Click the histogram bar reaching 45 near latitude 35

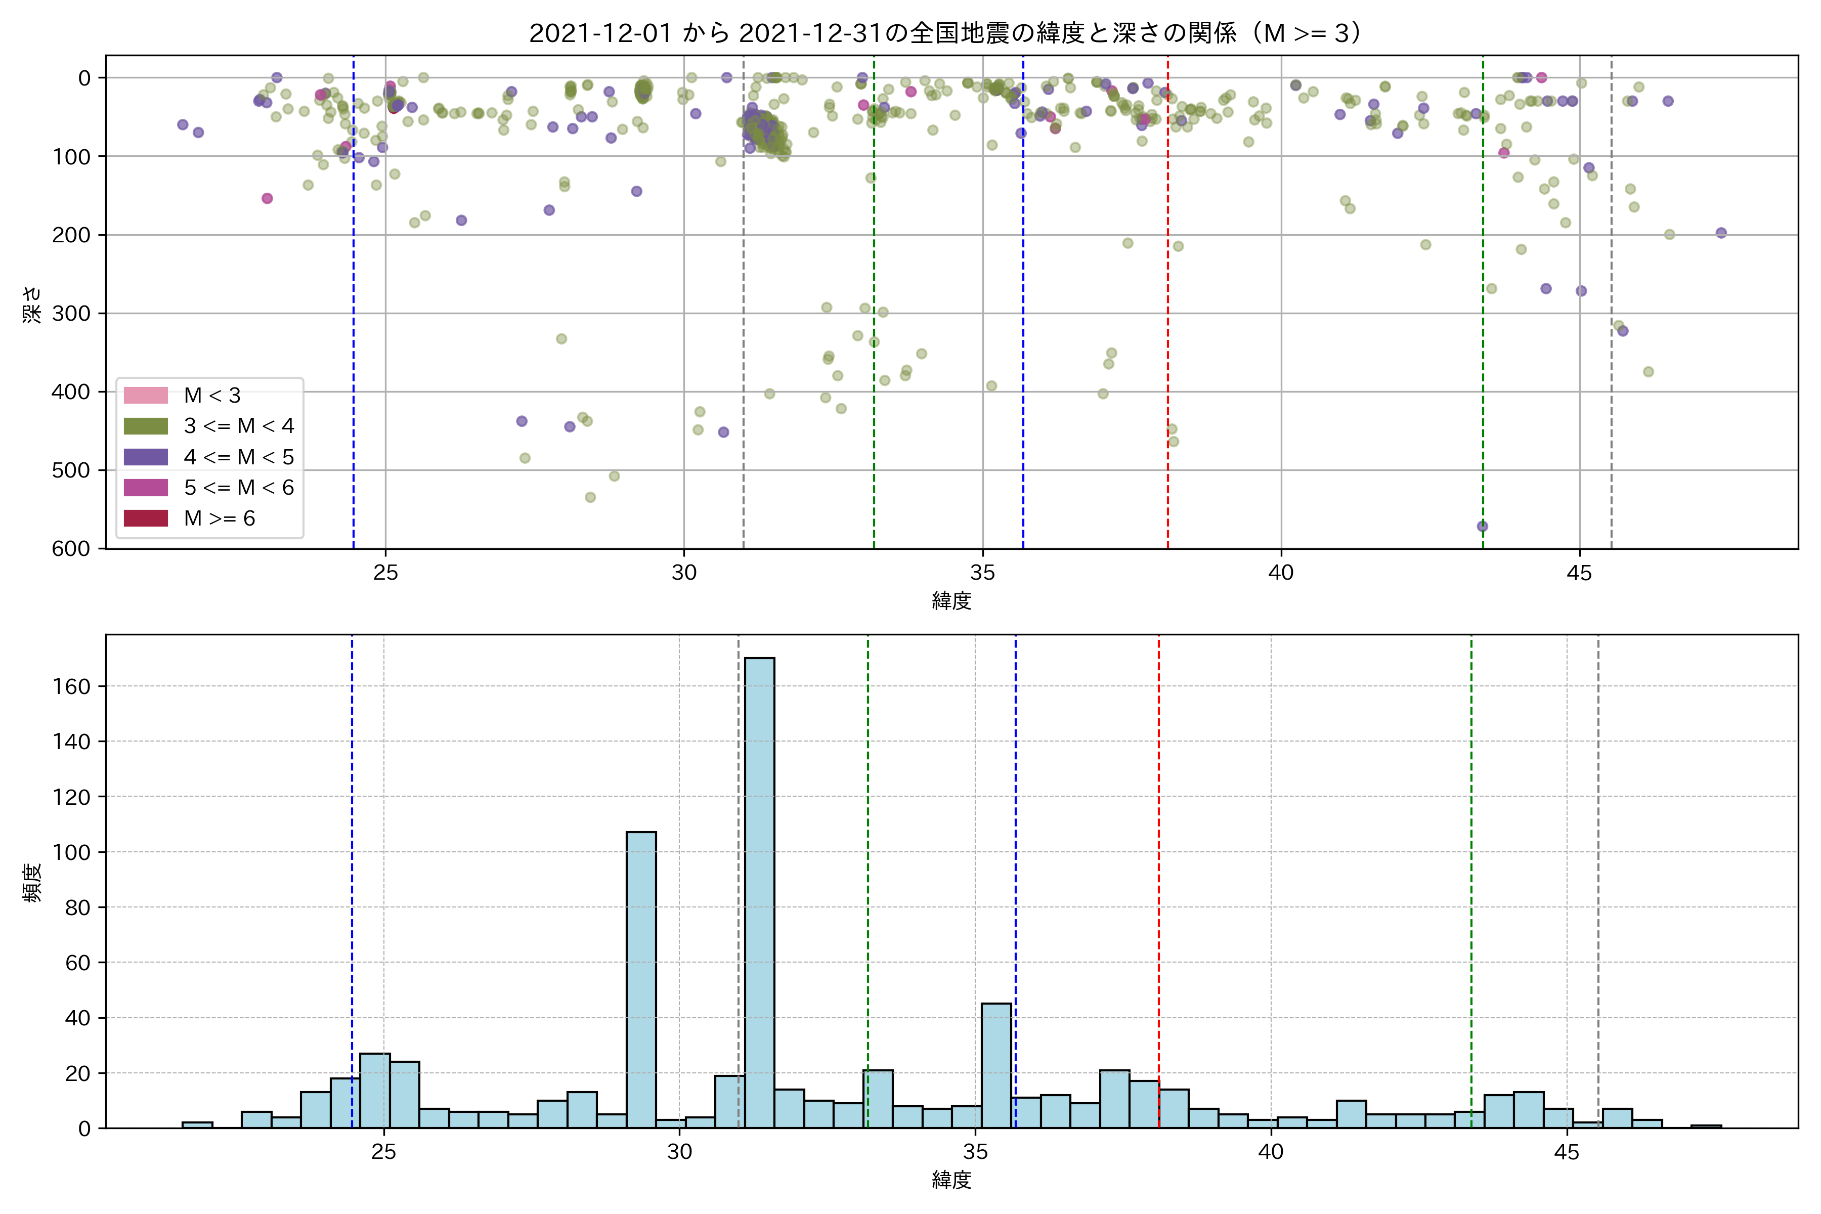[x=996, y=1065]
